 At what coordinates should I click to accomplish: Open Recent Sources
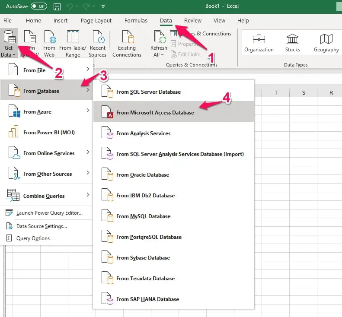[x=97, y=44]
